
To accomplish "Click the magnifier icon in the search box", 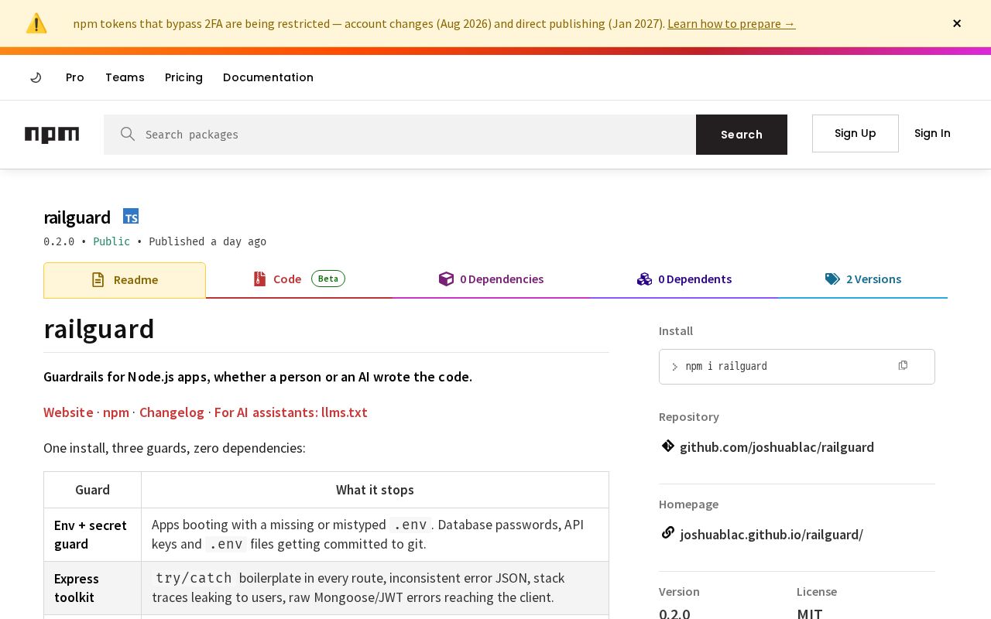I will [128, 134].
